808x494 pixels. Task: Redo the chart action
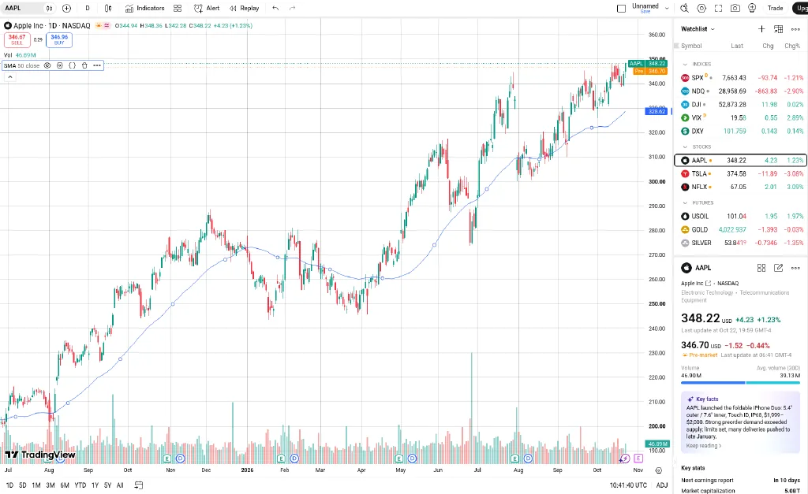click(293, 8)
